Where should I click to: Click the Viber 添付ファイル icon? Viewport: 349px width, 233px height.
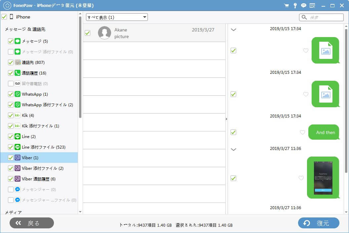coord(18,168)
